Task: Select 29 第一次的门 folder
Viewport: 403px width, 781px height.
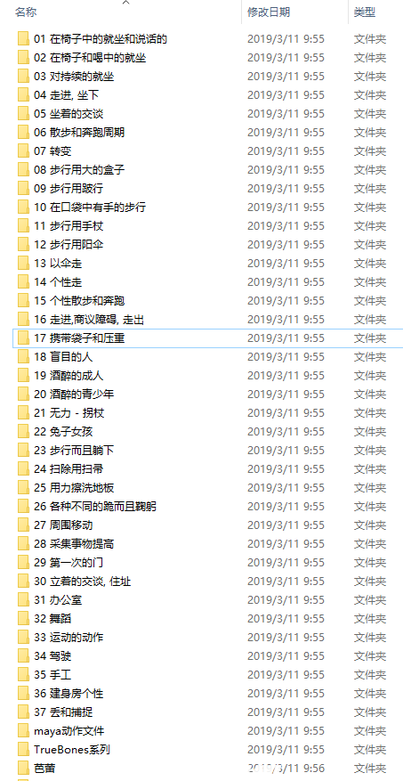Action: coord(69,562)
